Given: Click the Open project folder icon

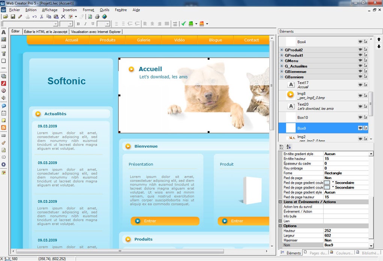Looking at the screenshot, I should pos(6,17).
